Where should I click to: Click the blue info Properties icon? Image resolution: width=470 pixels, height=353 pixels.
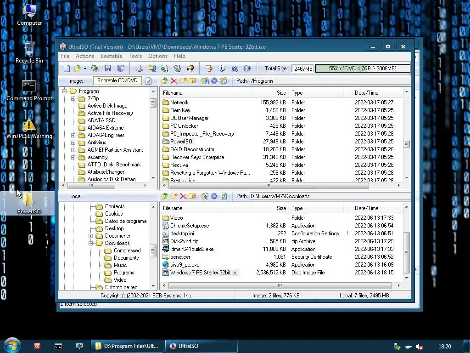point(222,68)
